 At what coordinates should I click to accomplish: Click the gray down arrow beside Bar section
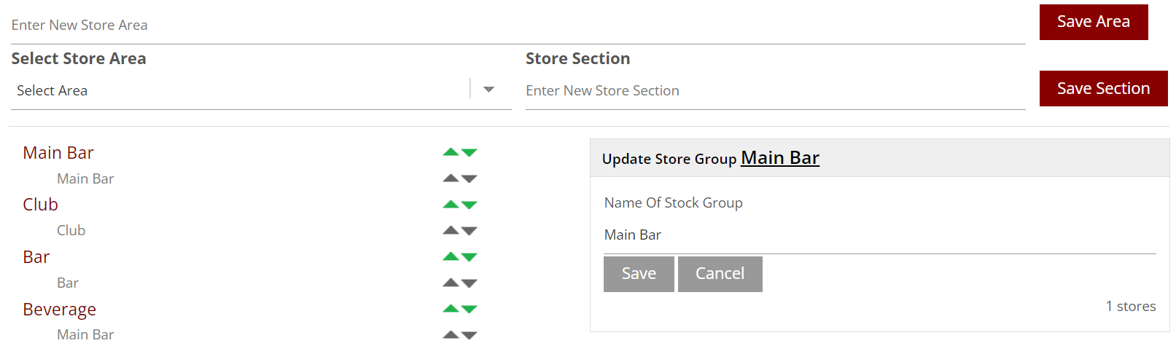[470, 283]
